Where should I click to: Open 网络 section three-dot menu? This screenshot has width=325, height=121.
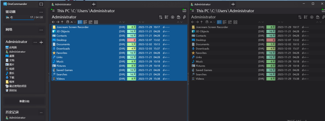41,30
